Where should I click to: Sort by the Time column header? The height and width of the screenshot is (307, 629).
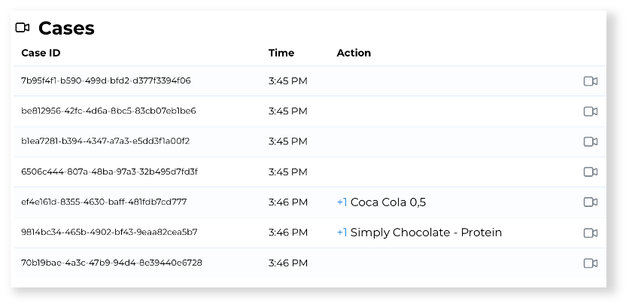tap(281, 53)
